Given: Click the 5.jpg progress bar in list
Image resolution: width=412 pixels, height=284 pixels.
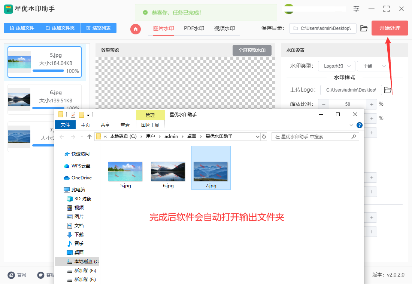Looking at the screenshot, I should (x=48, y=71).
